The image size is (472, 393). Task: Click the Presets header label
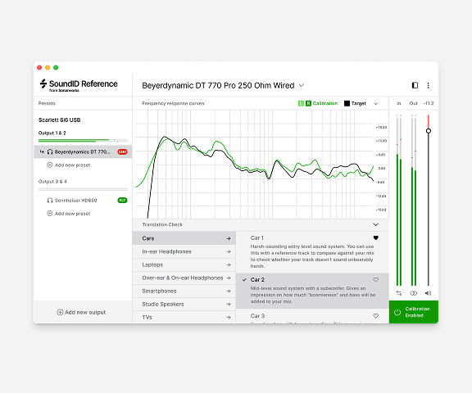coord(47,103)
